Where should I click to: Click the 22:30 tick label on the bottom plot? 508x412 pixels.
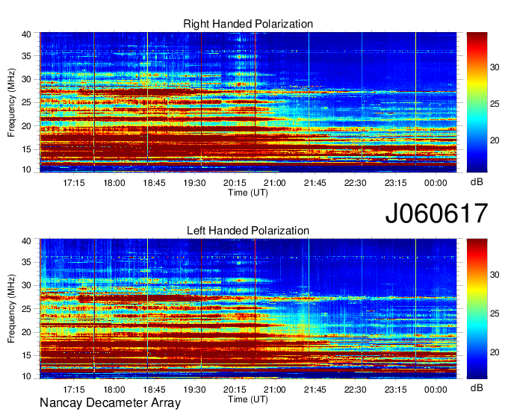click(x=355, y=390)
